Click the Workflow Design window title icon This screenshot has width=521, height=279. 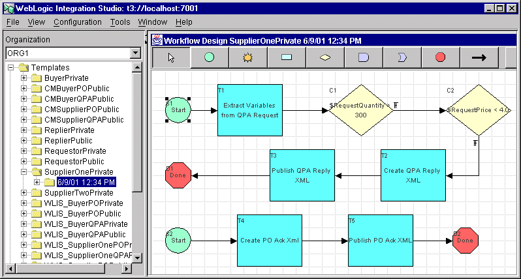coord(157,40)
